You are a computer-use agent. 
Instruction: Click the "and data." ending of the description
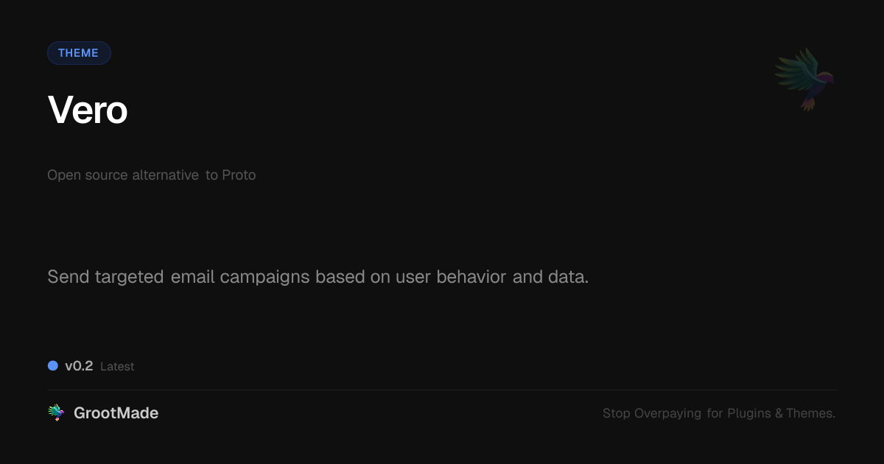pyautogui.click(x=551, y=277)
